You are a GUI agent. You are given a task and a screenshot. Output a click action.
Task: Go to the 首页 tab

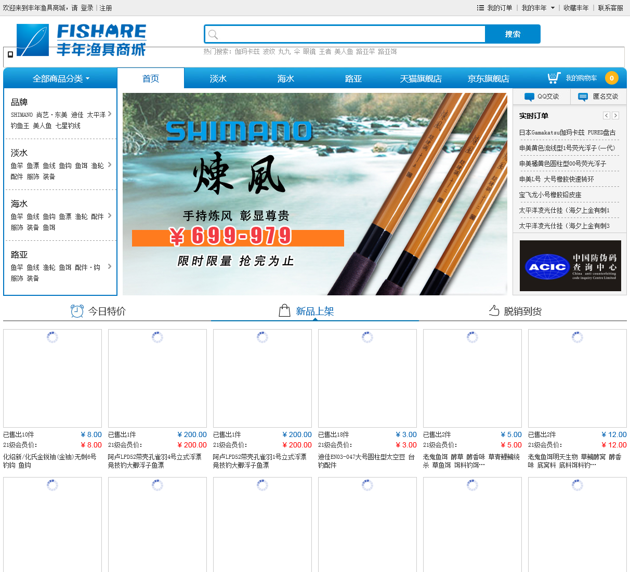click(x=151, y=78)
